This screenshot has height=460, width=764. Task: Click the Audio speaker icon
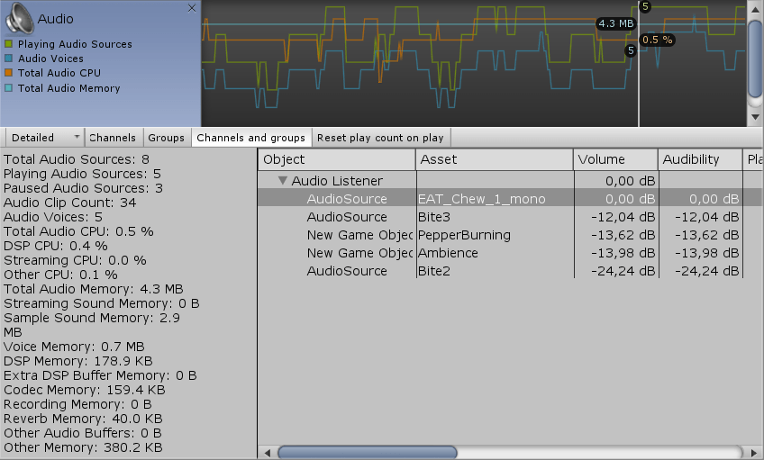click(18, 18)
